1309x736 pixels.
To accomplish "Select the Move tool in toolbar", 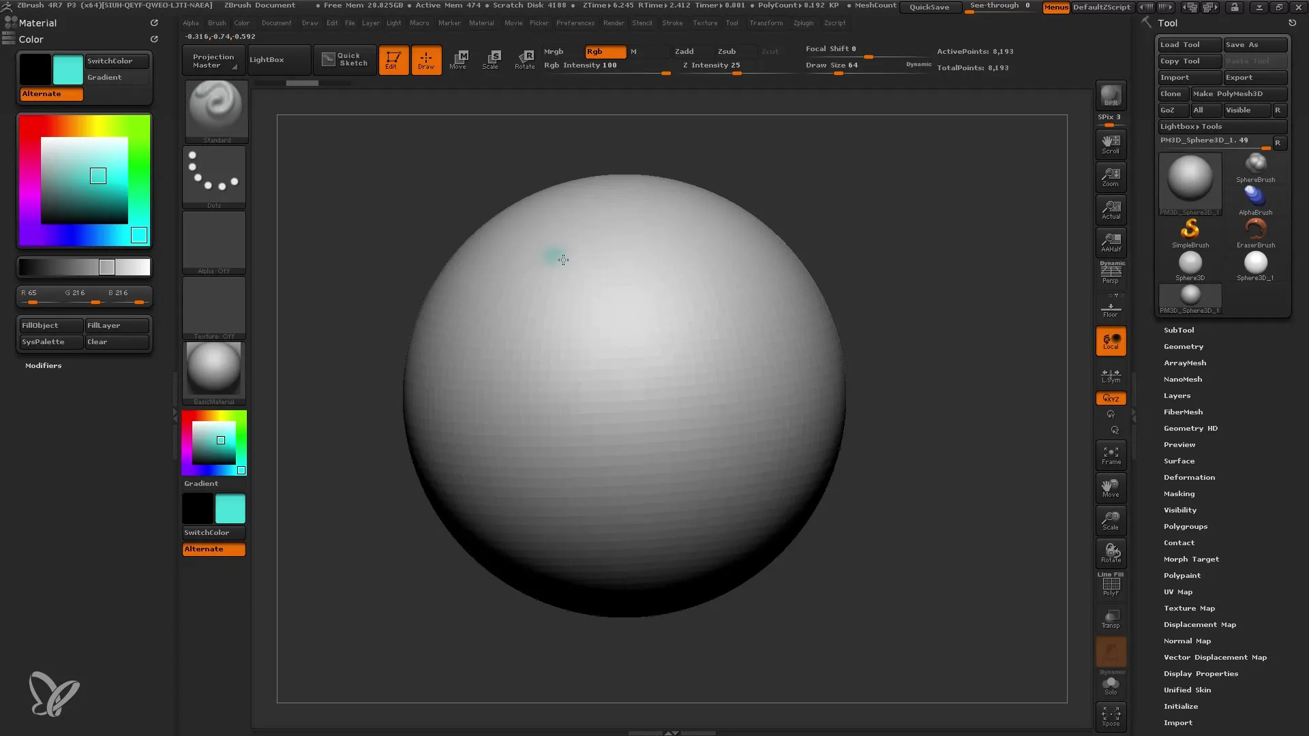I will (457, 59).
